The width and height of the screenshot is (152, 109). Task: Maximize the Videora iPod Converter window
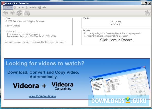146,3
